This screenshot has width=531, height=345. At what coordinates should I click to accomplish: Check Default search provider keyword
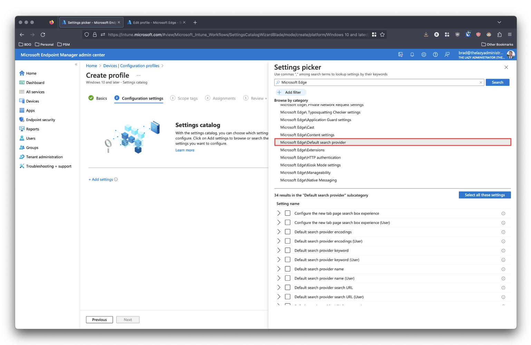(288, 250)
